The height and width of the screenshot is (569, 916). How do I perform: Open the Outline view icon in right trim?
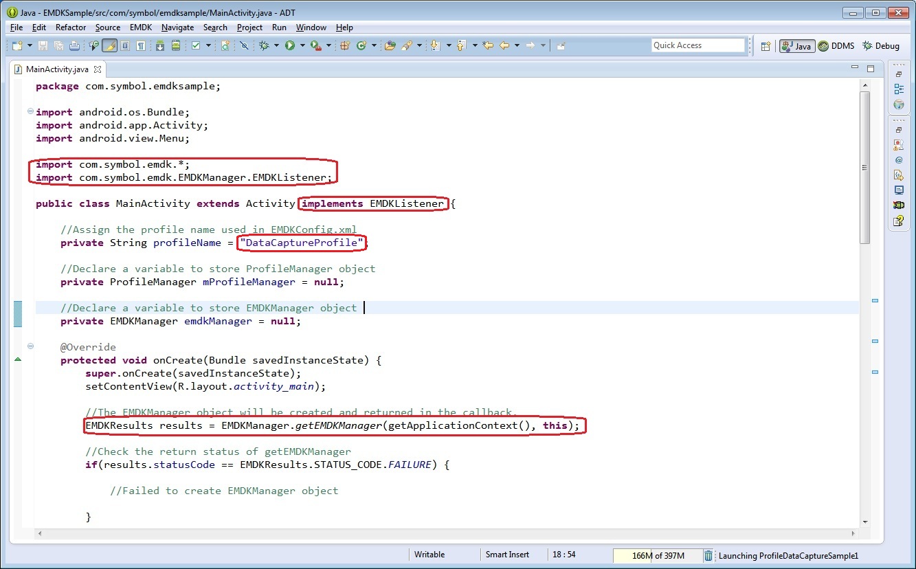pos(898,89)
